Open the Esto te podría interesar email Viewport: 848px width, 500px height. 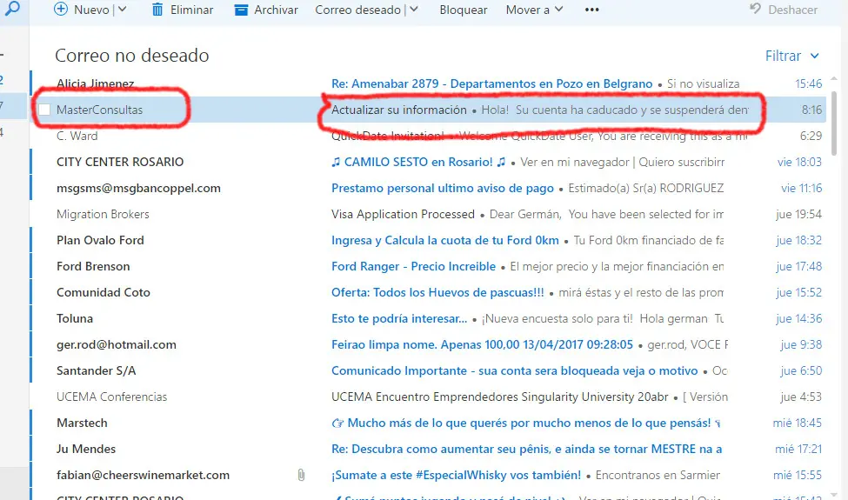[x=399, y=318]
